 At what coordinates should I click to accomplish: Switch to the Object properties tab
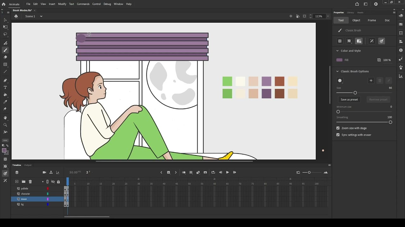356,20
